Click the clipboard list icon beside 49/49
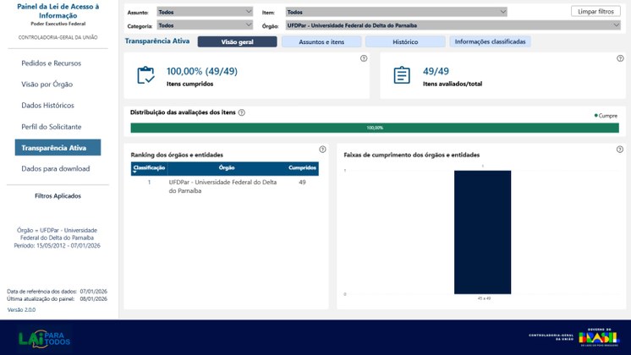This screenshot has height=355, width=631. (x=402, y=75)
